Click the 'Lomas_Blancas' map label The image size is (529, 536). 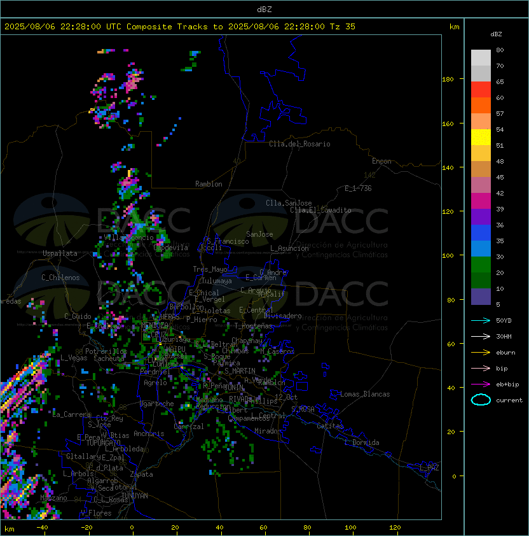(x=365, y=394)
